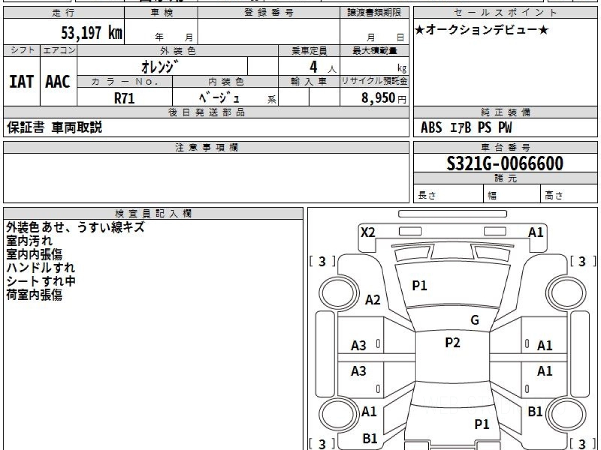Click the A1 mark beside the X2 bumper mark
The height and width of the screenshot is (450, 601).
click(x=536, y=232)
